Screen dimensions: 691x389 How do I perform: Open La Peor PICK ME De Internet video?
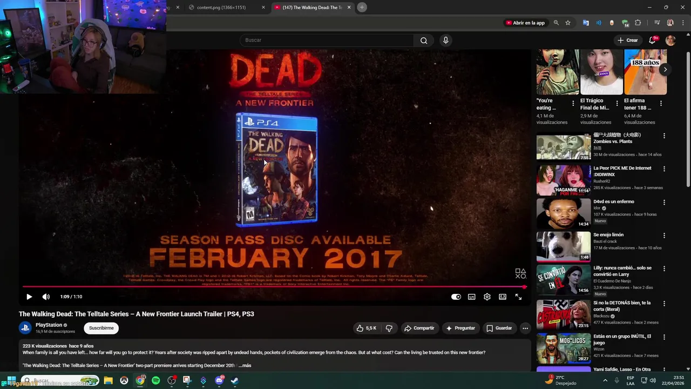pyautogui.click(x=564, y=180)
